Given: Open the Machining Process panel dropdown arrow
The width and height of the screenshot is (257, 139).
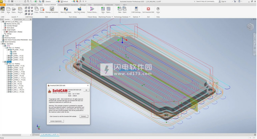Looking at the screenshot, I should [112, 17].
